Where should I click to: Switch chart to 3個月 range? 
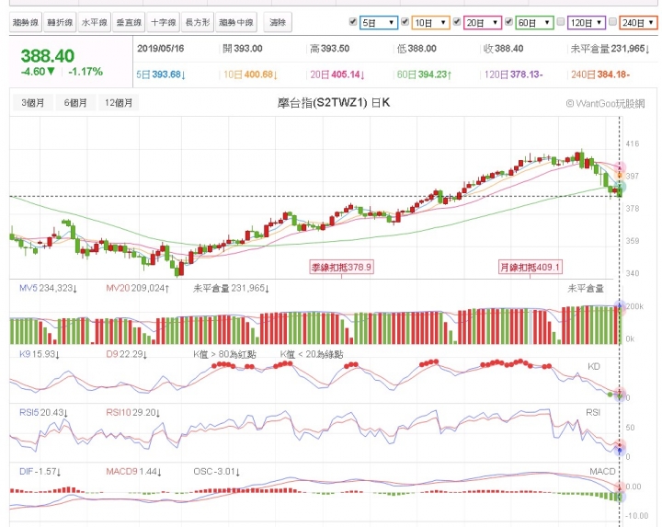point(33,103)
